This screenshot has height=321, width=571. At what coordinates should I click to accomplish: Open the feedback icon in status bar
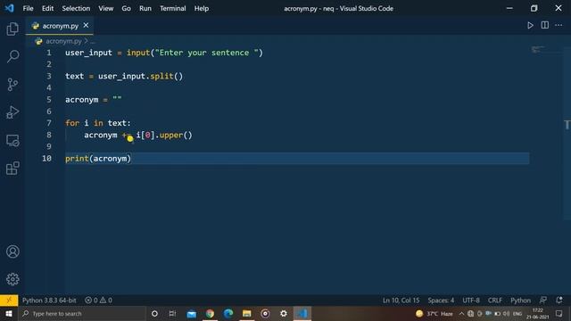tap(543, 300)
